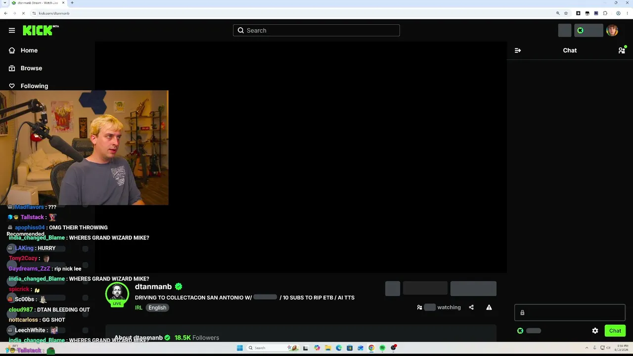Bookmark this page with star icon
This screenshot has width=633, height=356.
point(566,13)
